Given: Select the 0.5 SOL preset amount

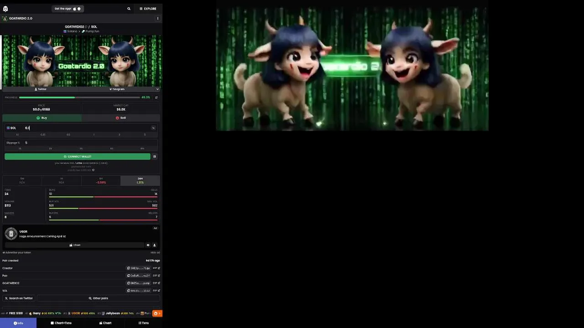Looking at the screenshot, I should click(x=68, y=135).
